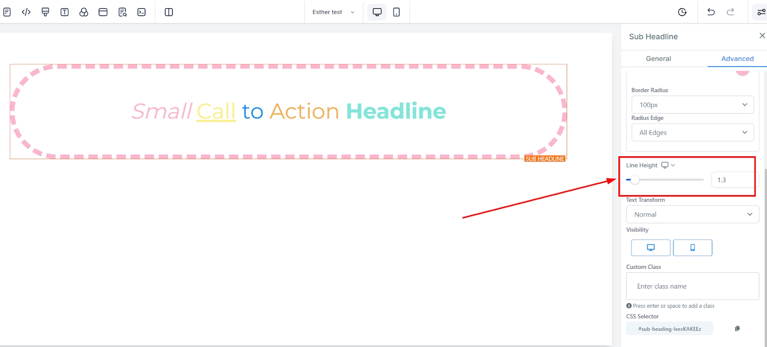Switch editor to desktop preview mode
The image size is (767, 347).
click(377, 12)
